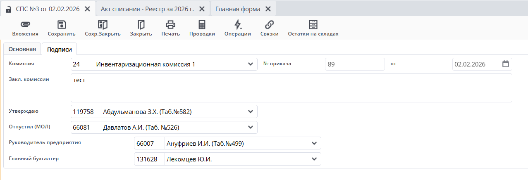Open the Главный бухгалтер dropdown arrow
528x180 pixels.
tap(314, 159)
